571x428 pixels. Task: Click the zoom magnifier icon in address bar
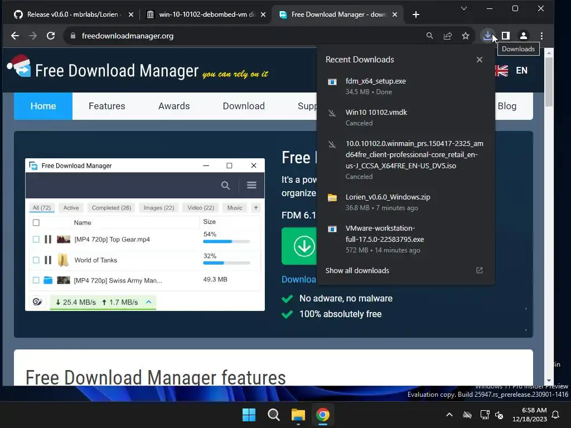pos(430,36)
